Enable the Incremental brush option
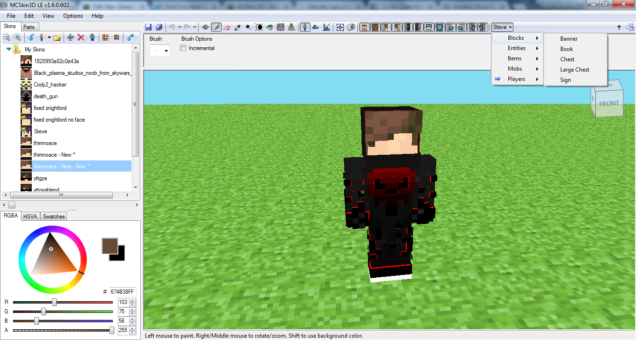 (x=183, y=48)
